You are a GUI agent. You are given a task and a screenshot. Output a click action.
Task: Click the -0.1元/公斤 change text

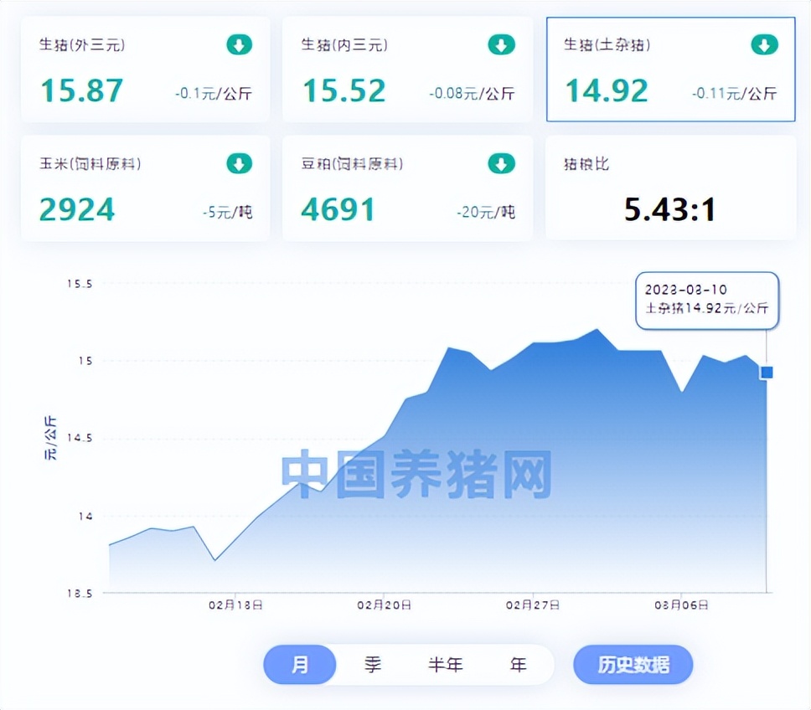pyautogui.click(x=214, y=94)
